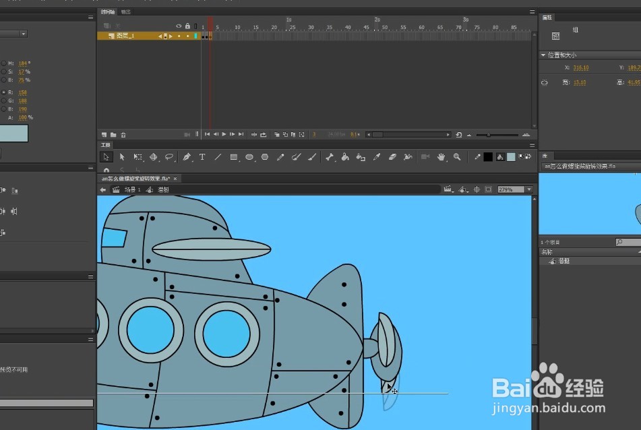Select the G green radio button
641x430 pixels.
pos(3,100)
